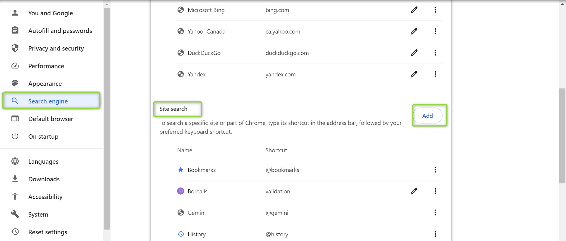Viewport: 566px width, 241px height.
Task: Click the wrench icon for System
Action: 15,214
